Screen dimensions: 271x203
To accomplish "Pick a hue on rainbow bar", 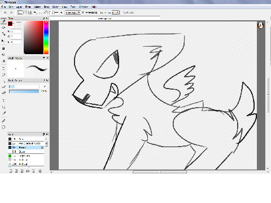I will 46,38.
